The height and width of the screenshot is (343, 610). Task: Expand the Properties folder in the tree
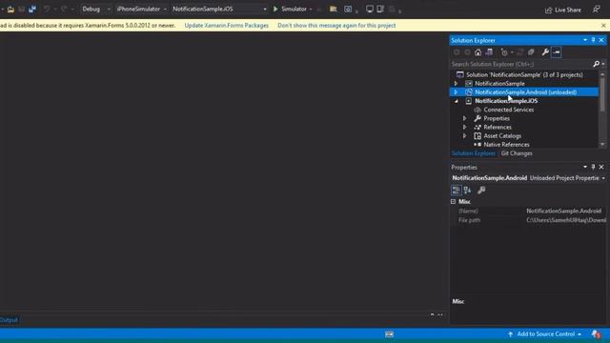pos(464,118)
